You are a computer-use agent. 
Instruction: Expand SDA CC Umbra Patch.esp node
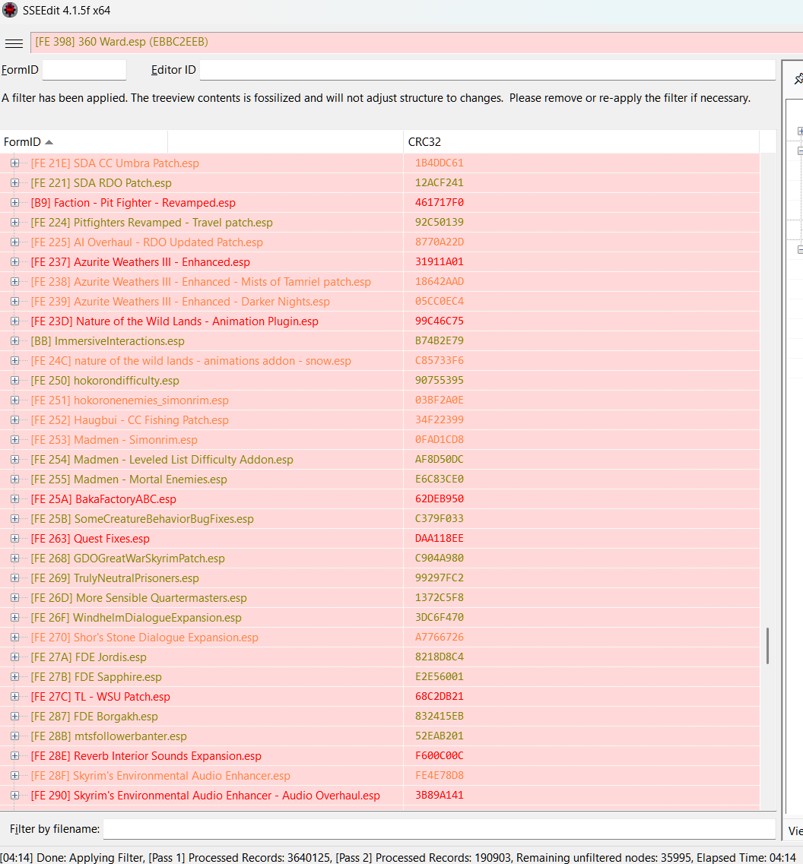tap(15, 163)
